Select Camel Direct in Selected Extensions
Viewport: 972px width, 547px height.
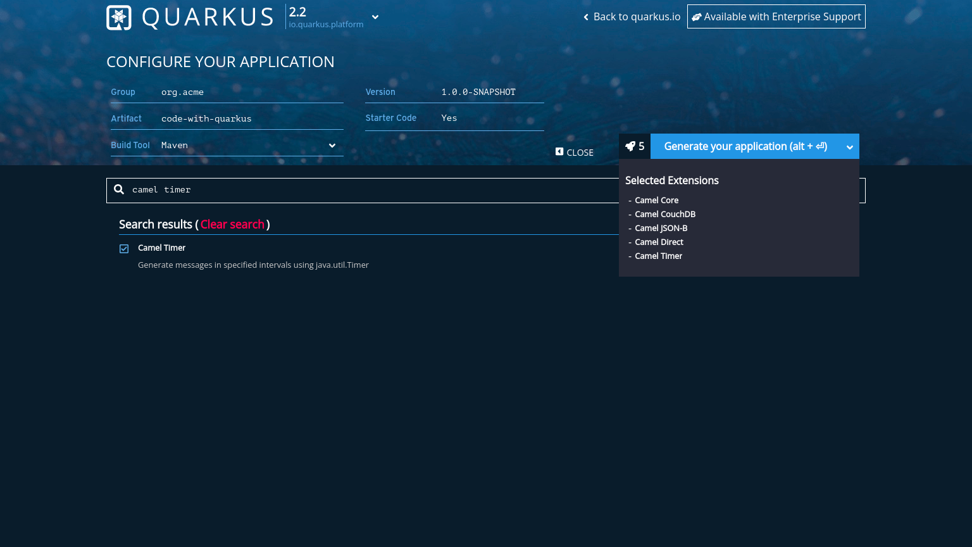(x=659, y=242)
